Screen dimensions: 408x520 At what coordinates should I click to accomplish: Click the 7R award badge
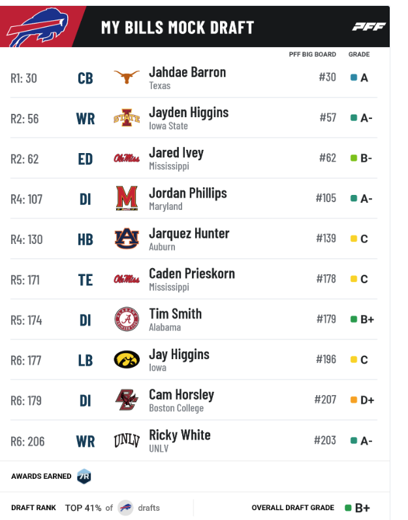point(84,477)
